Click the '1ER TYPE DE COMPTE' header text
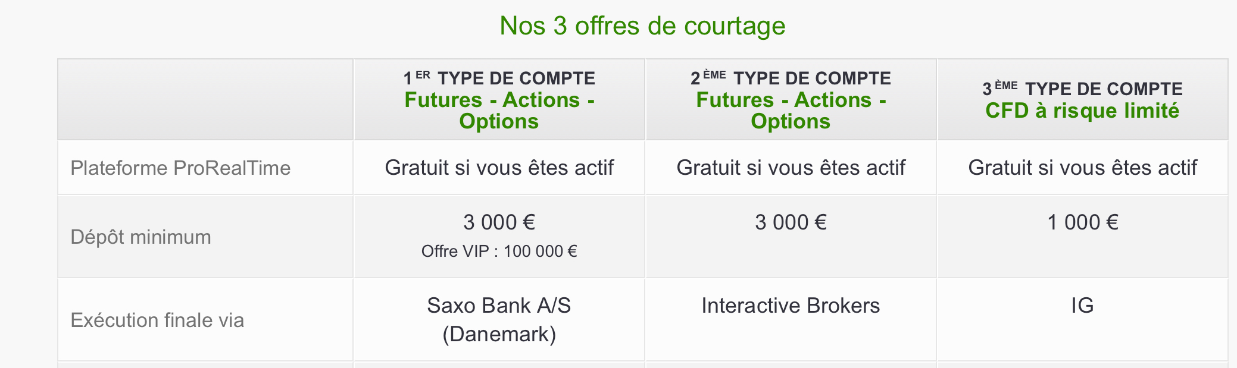 (x=499, y=78)
